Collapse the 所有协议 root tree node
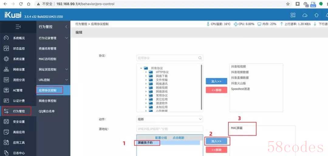Screen dimensions: 328x156 (x=141, y=68)
